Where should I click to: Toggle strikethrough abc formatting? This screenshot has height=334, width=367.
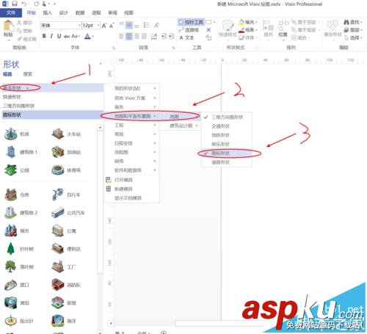tap(67, 36)
